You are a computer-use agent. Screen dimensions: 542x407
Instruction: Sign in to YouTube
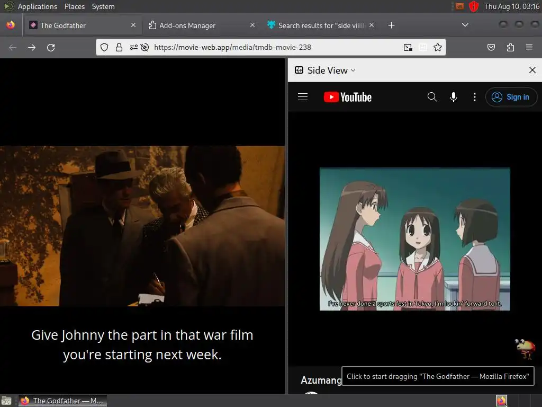click(511, 98)
